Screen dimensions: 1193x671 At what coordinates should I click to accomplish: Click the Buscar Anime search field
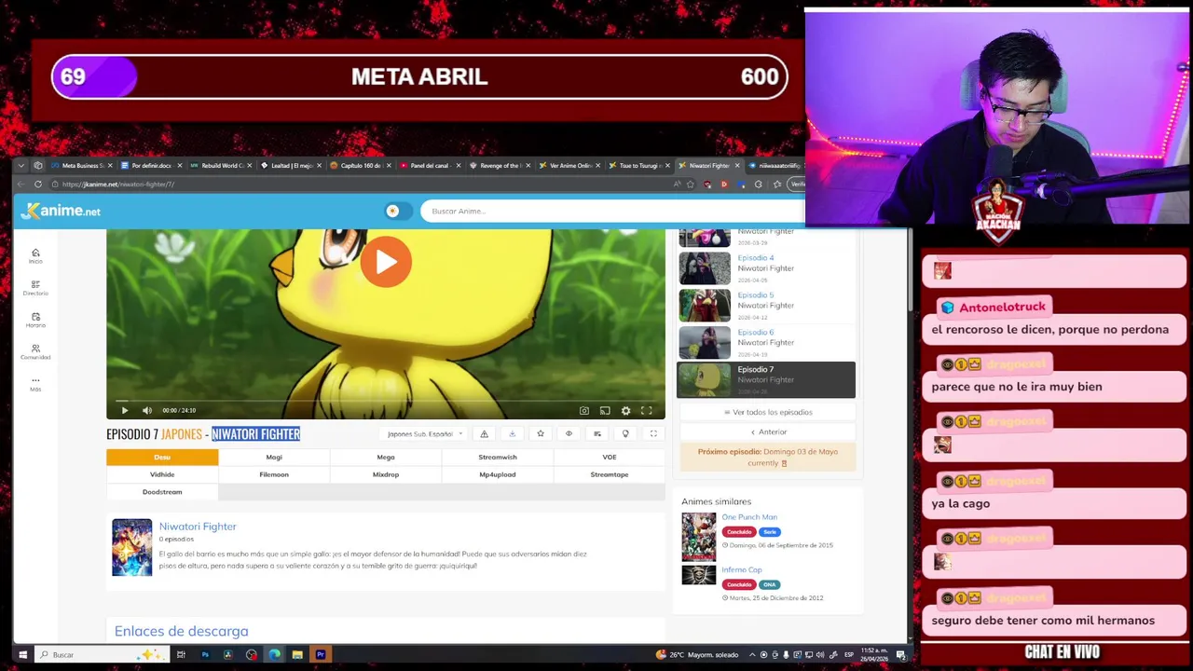(x=610, y=211)
